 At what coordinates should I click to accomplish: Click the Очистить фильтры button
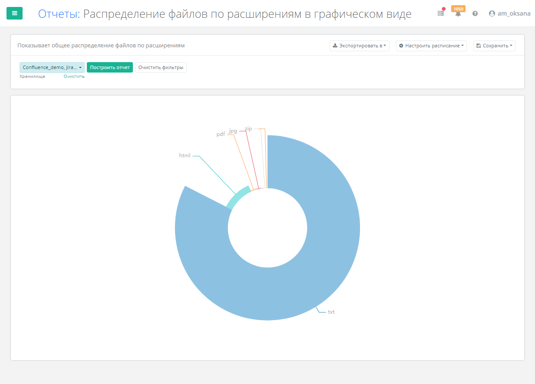click(161, 67)
